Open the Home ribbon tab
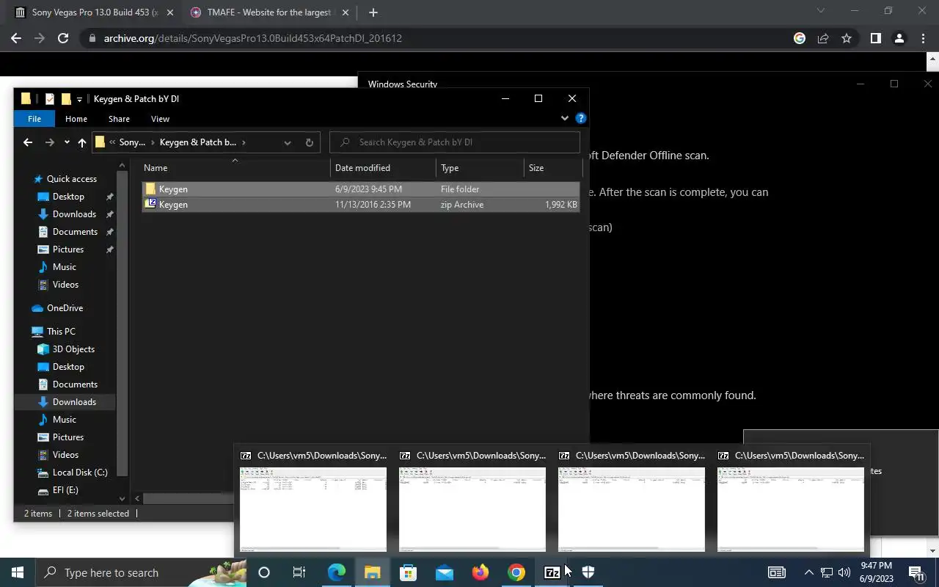Viewport: 939px width, 587px height. 76,118
